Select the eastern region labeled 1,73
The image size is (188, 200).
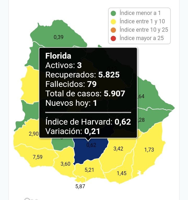pyautogui.click(x=149, y=150)
